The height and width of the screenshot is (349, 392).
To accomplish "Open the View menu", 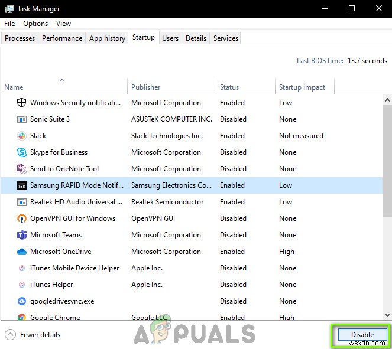I will (63, 24).
